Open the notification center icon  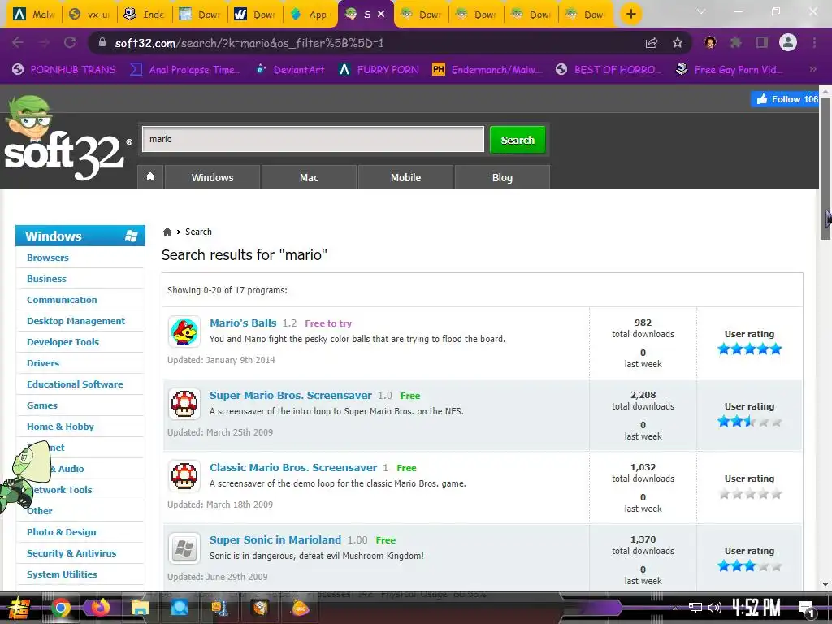point(807,609)
